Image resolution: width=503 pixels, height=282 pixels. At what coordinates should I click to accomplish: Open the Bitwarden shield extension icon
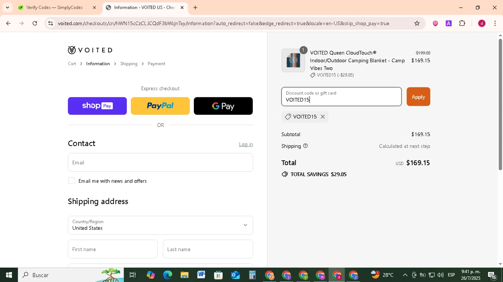coord(435,23)
